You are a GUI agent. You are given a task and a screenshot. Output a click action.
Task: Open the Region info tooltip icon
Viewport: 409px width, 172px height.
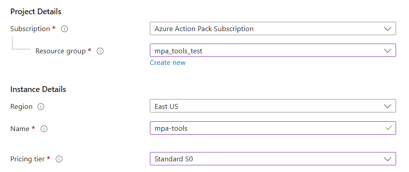pyautogui.click(x=41, y=107)
